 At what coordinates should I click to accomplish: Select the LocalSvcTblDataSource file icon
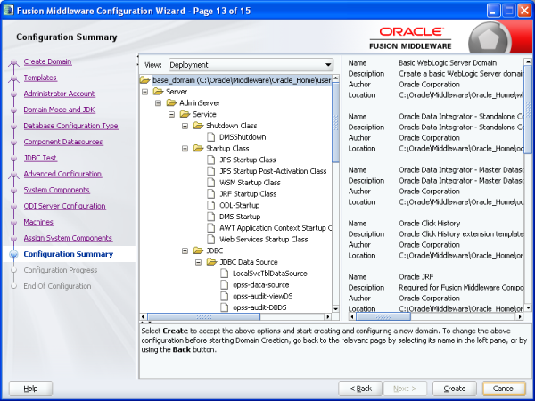click(x=225, y=273)
